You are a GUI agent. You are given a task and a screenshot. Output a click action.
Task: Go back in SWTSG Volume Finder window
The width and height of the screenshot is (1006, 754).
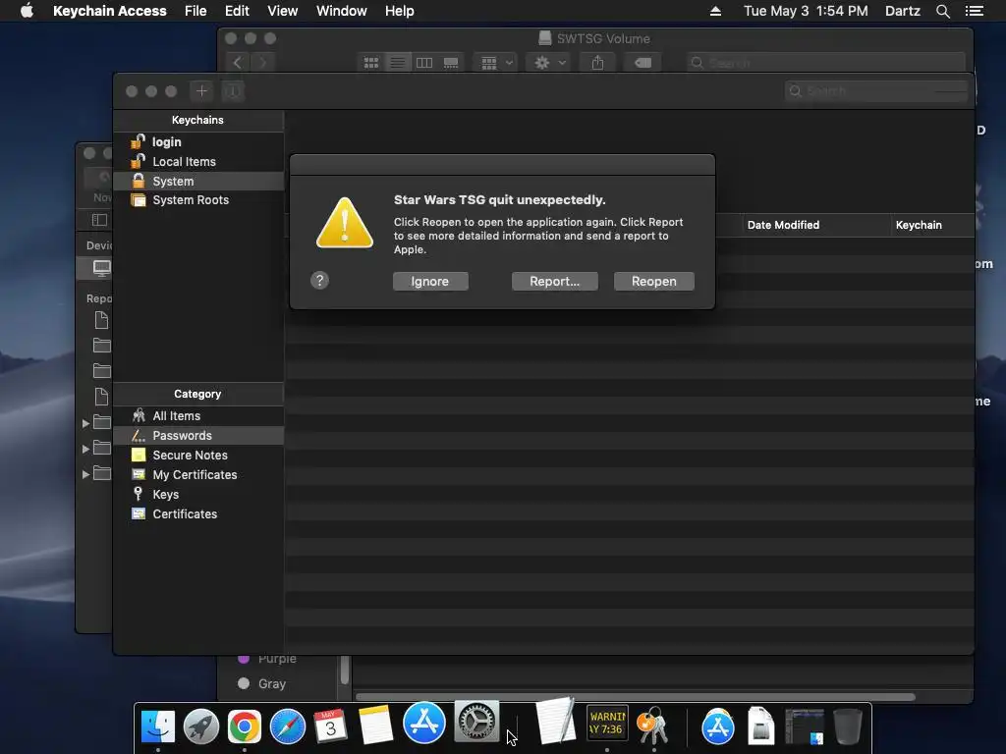pyautogui.click(x=238, y=63)
